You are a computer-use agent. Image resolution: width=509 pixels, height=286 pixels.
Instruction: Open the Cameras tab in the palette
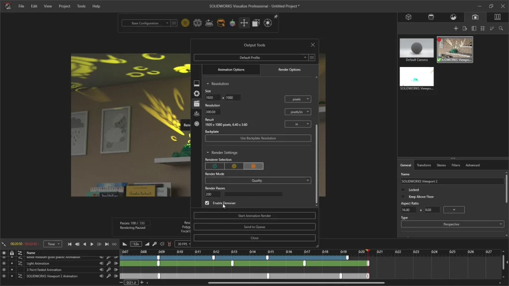tap(475, 17)
